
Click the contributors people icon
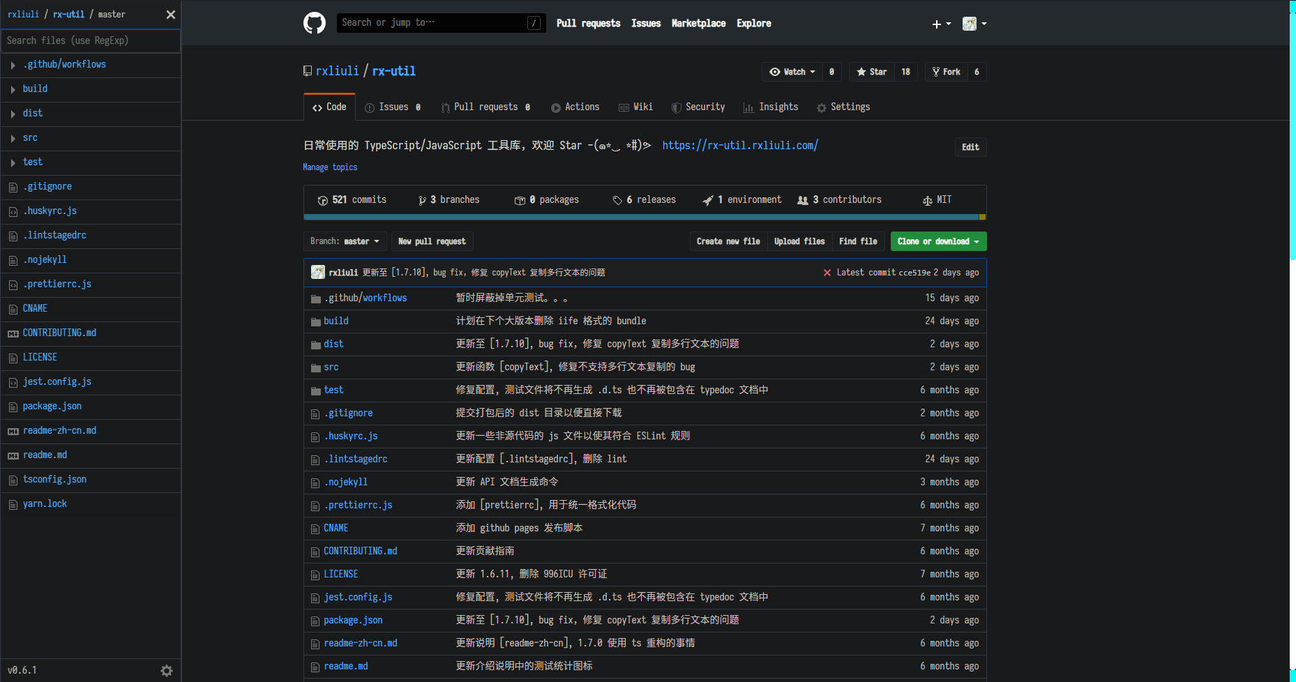coord(803,200)
